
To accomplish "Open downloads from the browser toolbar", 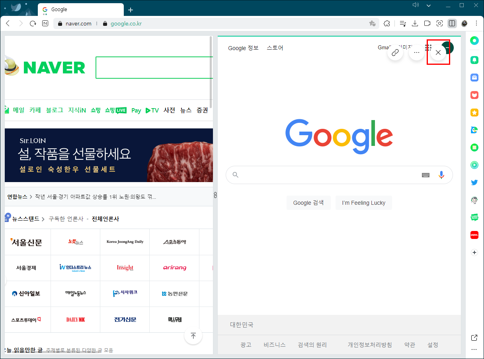I will 415,23.
